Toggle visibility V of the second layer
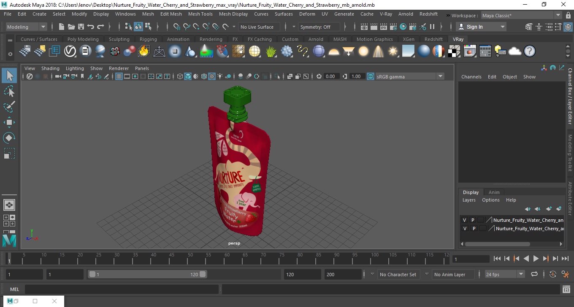 465,229
